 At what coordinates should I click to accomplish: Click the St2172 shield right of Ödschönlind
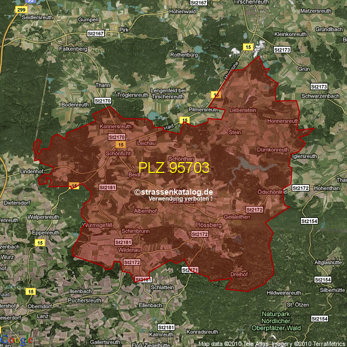300,188
